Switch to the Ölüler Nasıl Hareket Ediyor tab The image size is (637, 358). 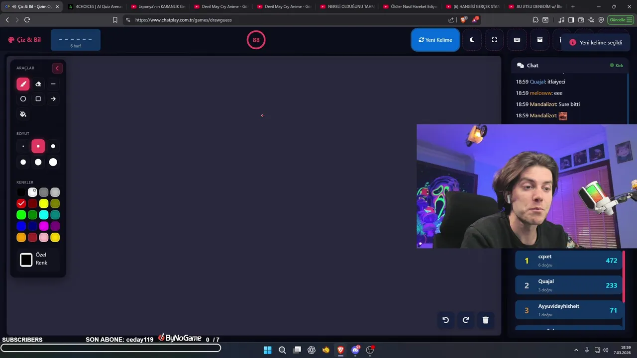coord(411,6)
